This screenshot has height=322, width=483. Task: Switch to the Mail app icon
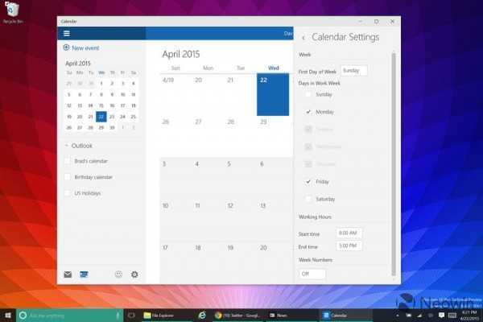coord(68,275)
